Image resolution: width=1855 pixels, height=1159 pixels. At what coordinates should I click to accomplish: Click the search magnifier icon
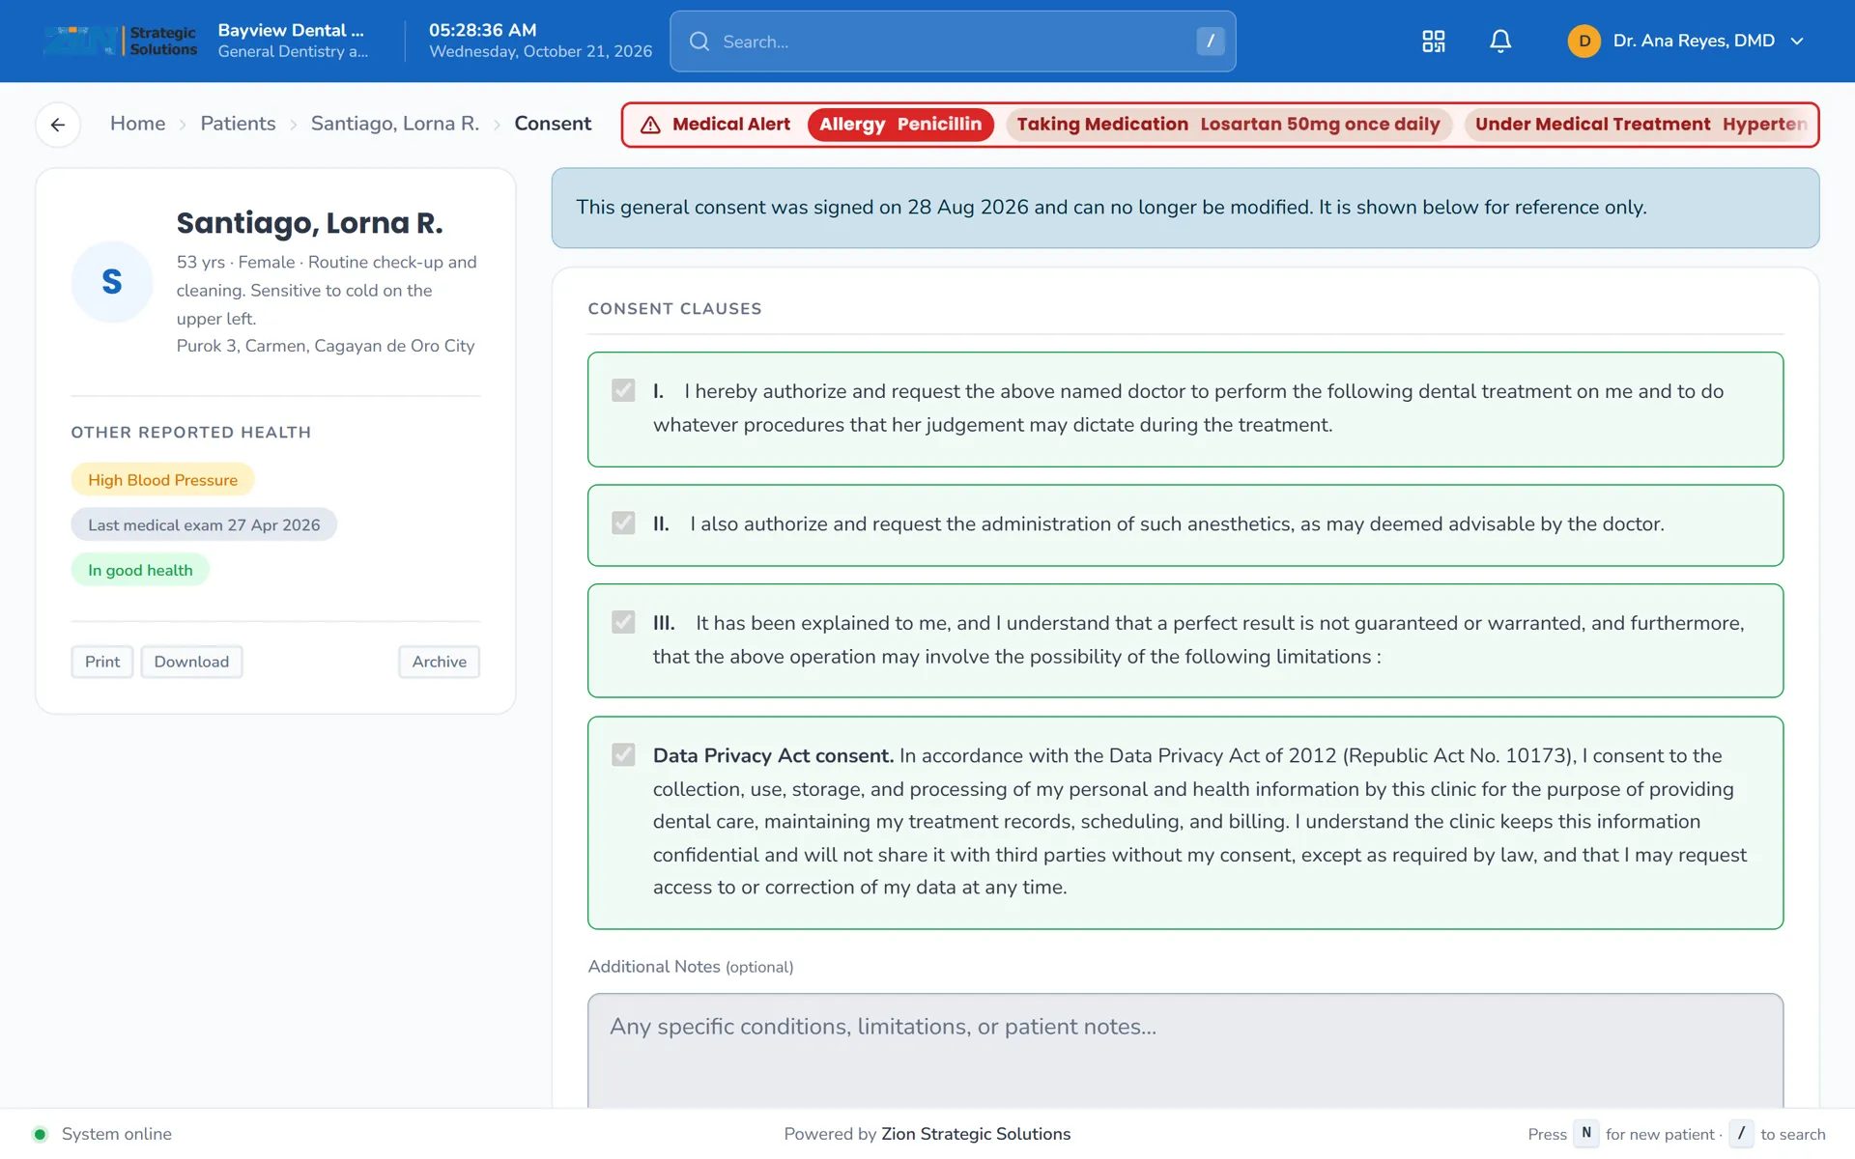click(699, 42)
